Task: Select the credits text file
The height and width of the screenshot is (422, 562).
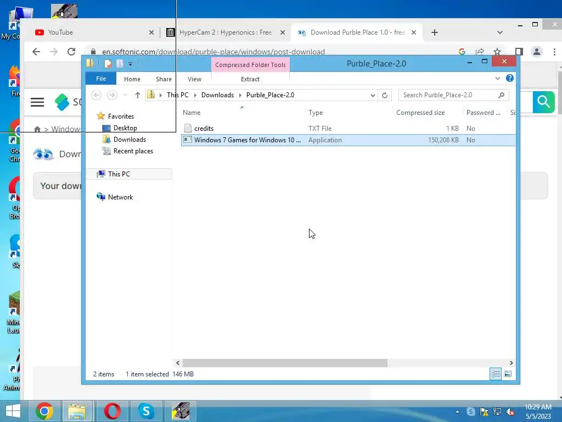Action: point(204,129)
